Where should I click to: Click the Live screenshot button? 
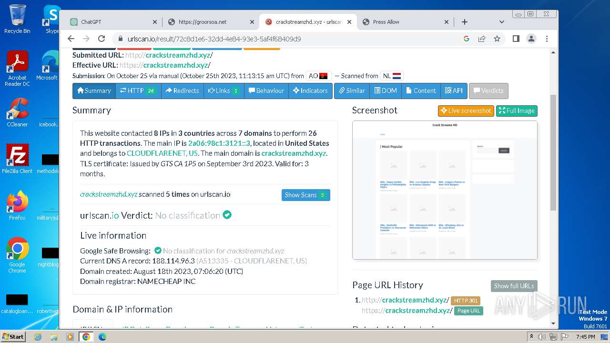tap(466, 111)
